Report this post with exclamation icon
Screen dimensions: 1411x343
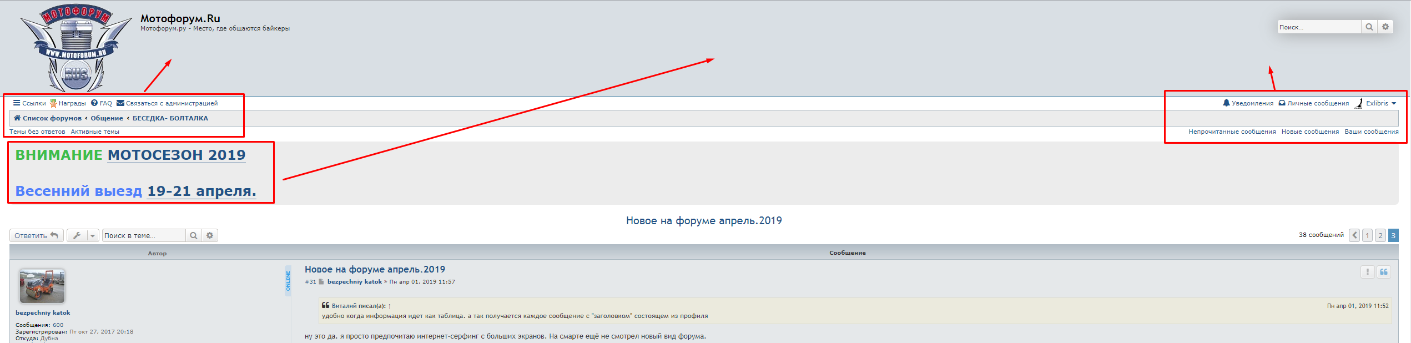pos(1367,271)
